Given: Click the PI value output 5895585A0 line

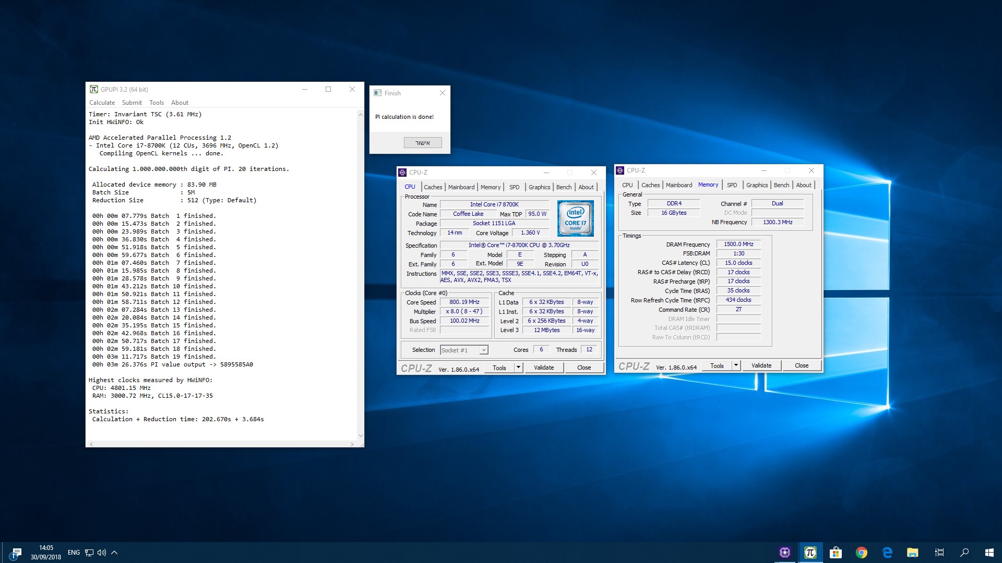Looking at the screenshot, I should click(173, 364).
